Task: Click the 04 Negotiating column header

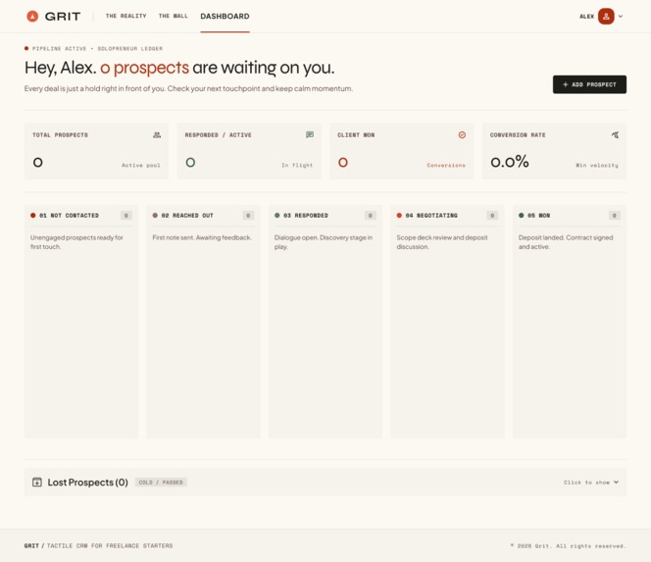Action: point(431,215)
